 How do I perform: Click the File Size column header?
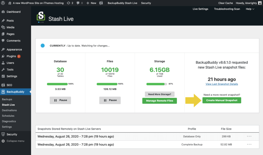tap(226, 129)
